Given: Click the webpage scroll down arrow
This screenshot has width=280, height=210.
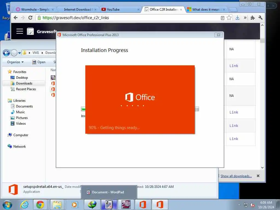Looking at the screenshot, I should 262,168.
